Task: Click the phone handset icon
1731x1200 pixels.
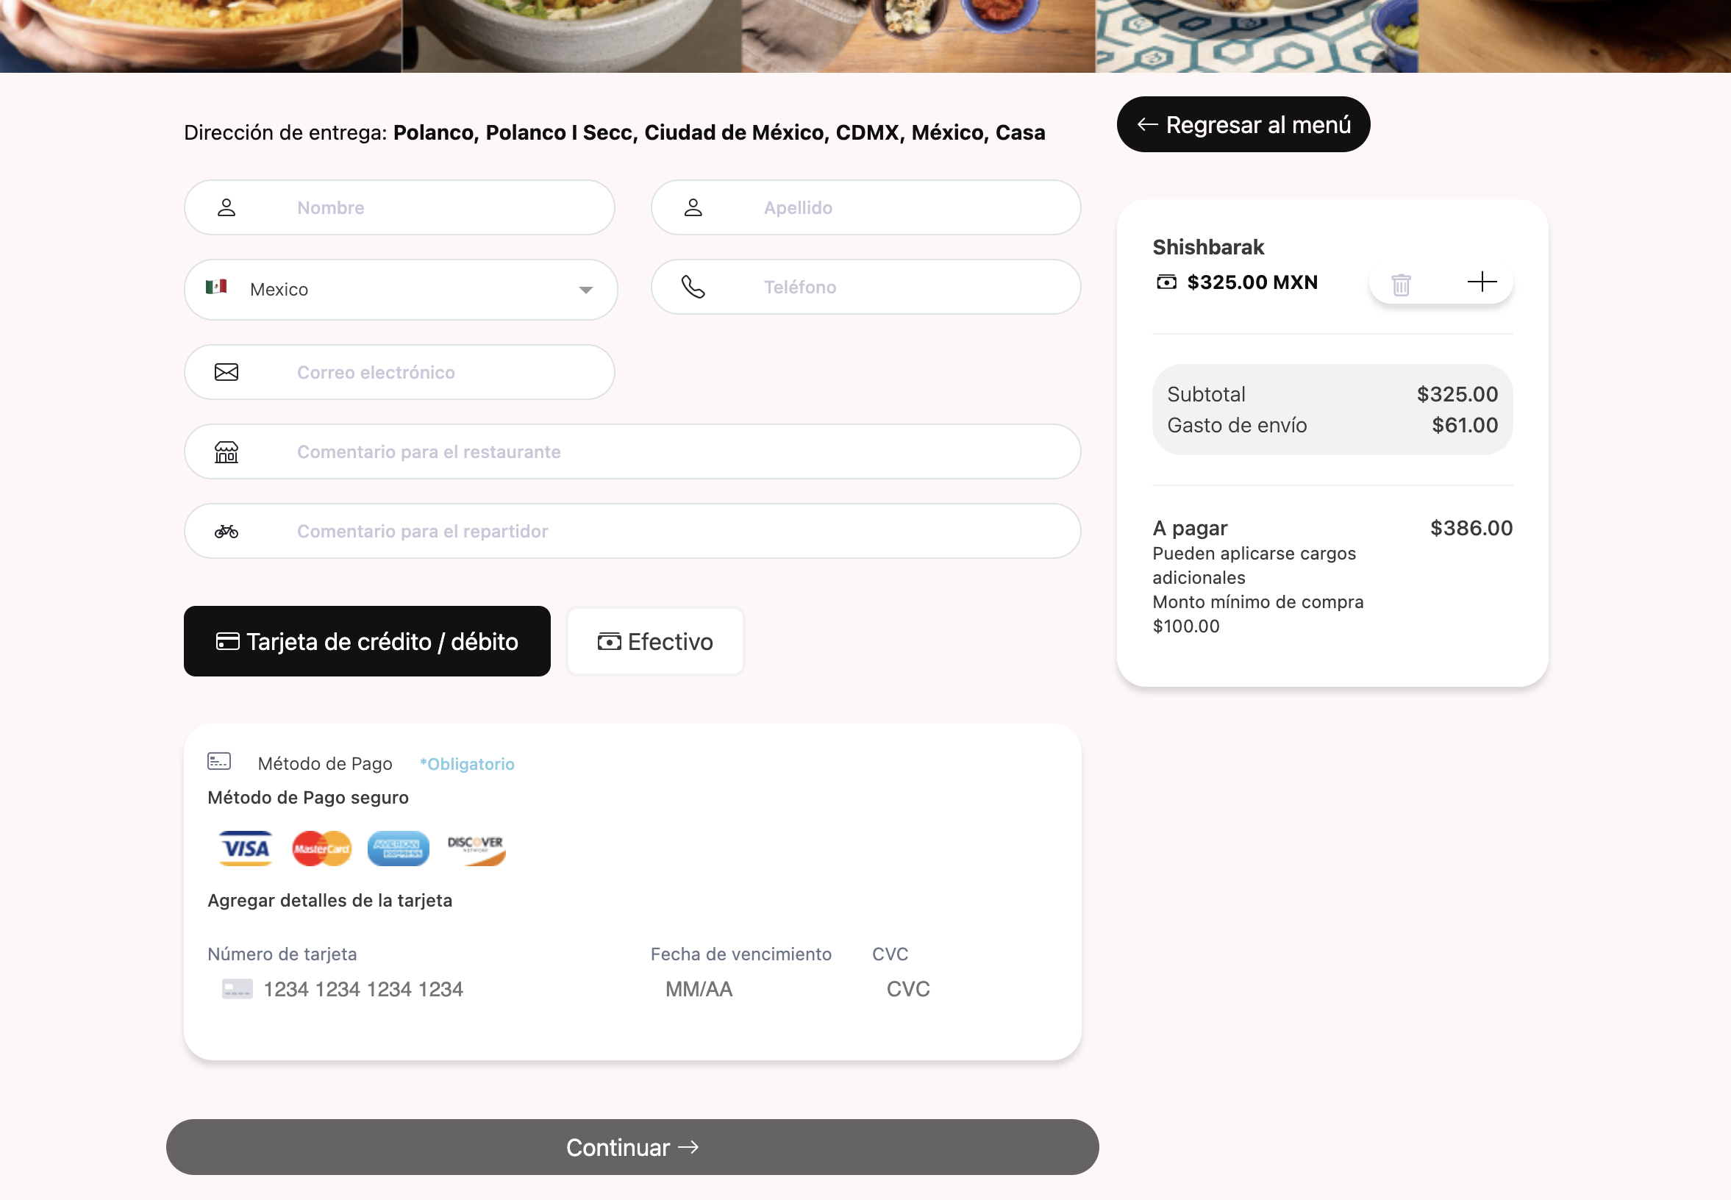Action: [693, 287]
